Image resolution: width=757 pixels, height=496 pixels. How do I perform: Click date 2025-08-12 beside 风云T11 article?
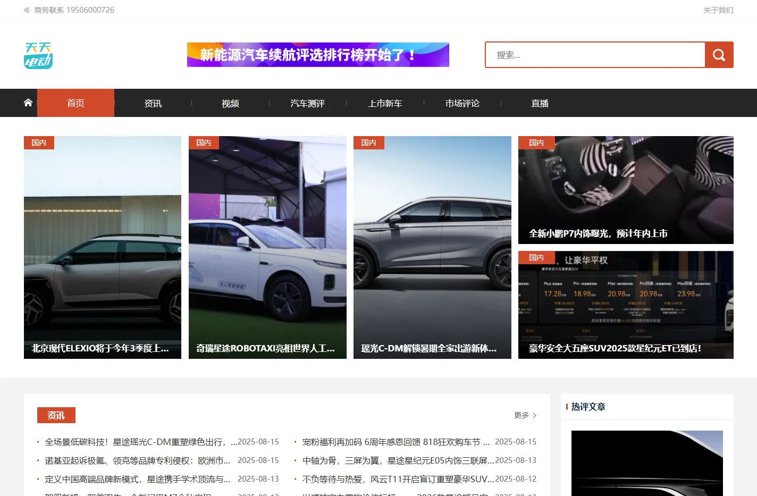[x=516, y=479]
